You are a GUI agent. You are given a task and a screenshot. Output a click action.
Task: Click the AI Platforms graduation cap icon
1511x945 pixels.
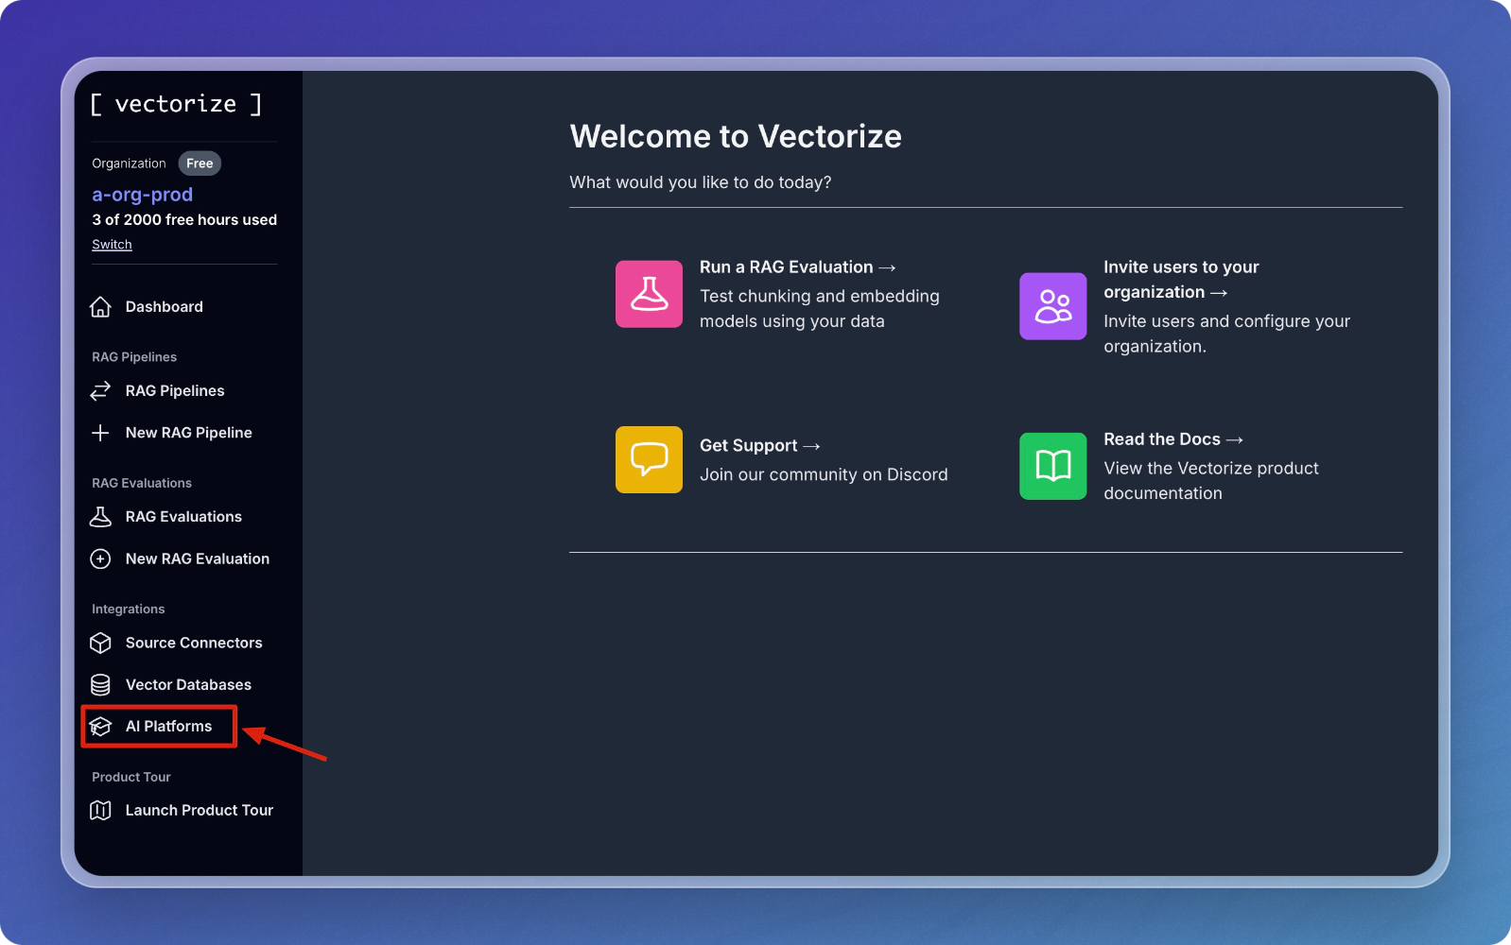point(100,726)
